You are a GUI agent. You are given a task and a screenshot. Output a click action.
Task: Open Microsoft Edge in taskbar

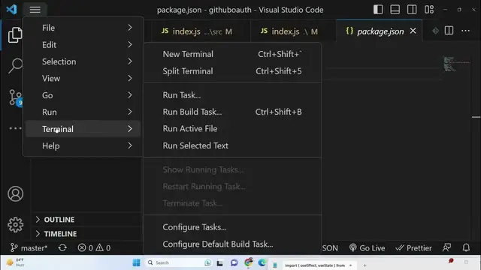(262, 262)
